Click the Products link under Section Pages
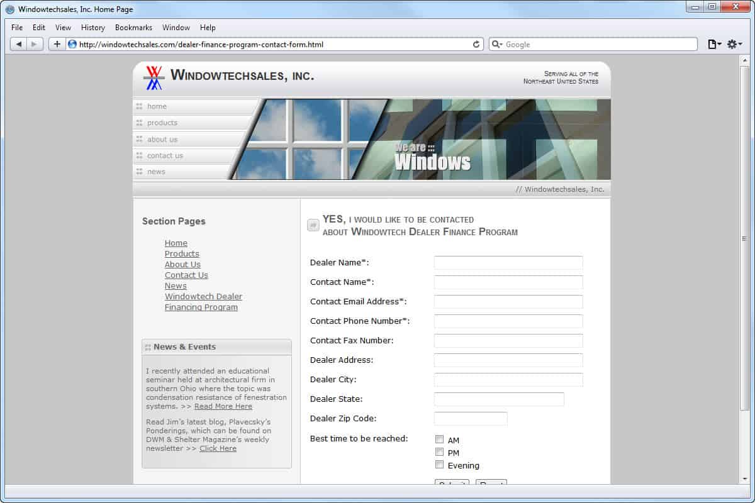Viewport: 755px width, 503px height. pyautogui.click(x=182, y=254)
